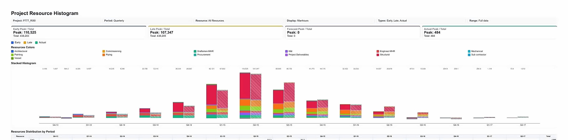Click the Q4-14 solid early bar

pos(178,110)
